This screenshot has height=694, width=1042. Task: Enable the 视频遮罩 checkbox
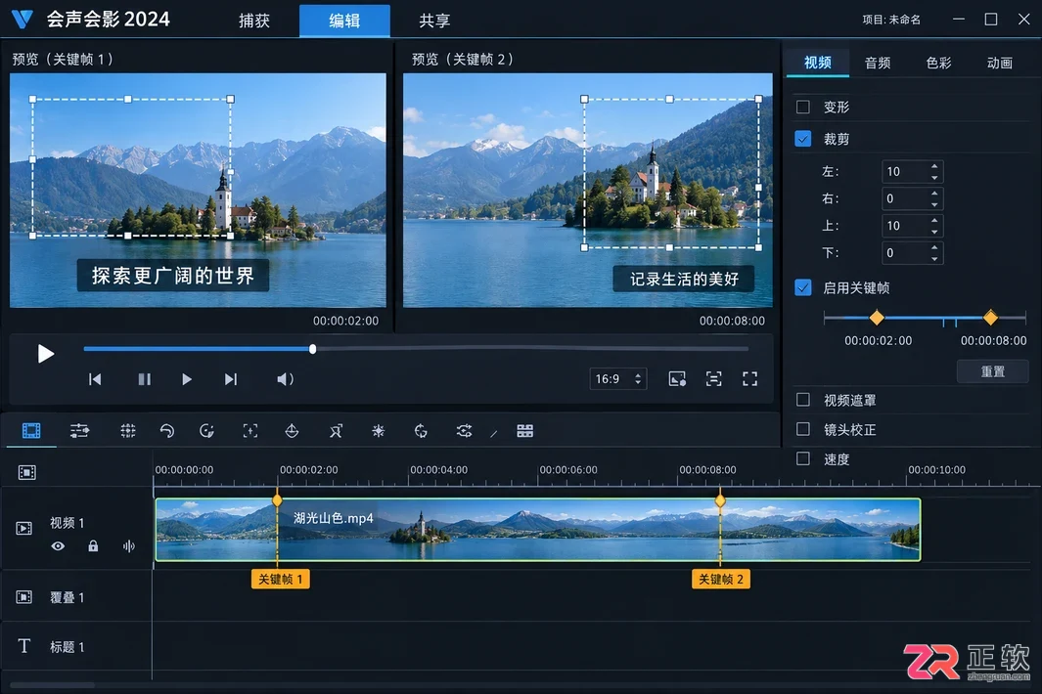(x=802, y=400)
